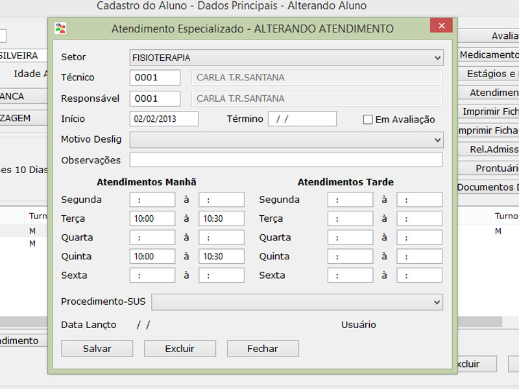Click the Salvar button
This screenshot has width=519, height=389.
pyautogui.click(x=97, y=349)
